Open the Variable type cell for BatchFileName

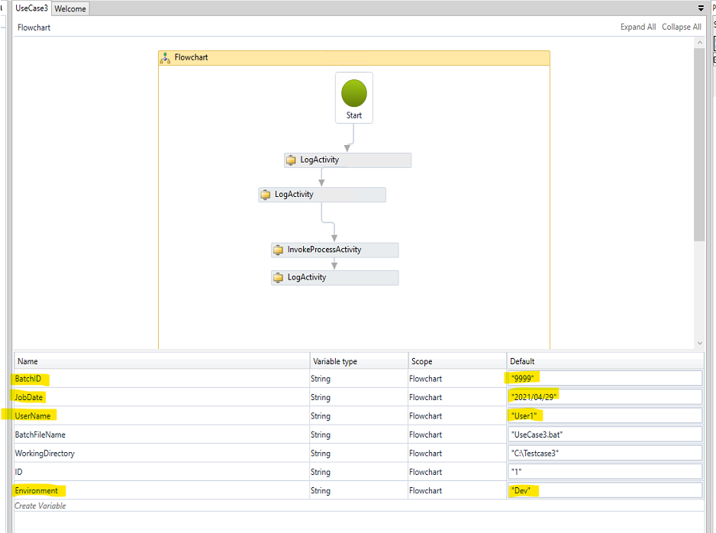pyautogui.click(x=358, y=434)
